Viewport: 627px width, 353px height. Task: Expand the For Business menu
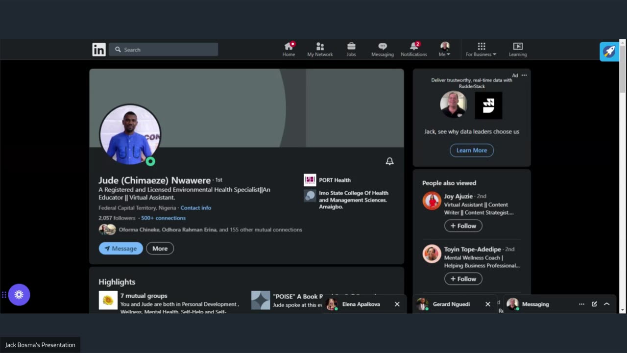tap(481, 50)
